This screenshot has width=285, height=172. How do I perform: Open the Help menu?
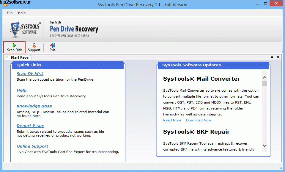[22, 13]
